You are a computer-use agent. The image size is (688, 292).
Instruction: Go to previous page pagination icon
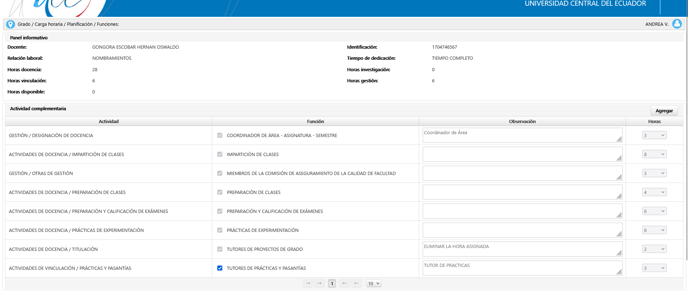pos(319,283)
